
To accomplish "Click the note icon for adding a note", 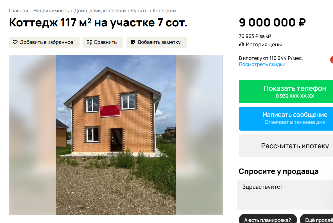I will coord(133,42).
